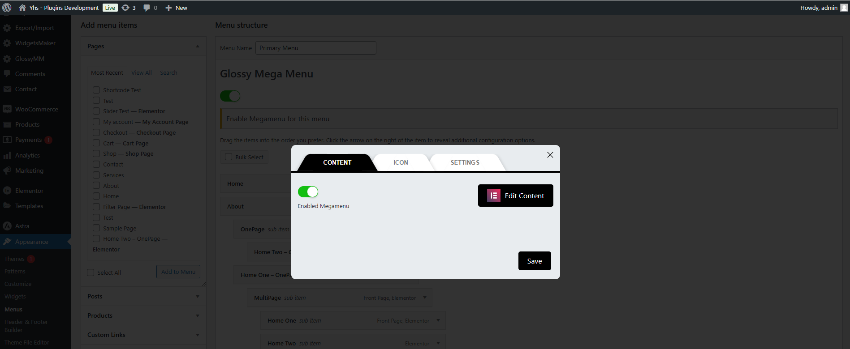Open the comments bubble icon in admin bar
The image size is (850, 349).
coord(147,8)
